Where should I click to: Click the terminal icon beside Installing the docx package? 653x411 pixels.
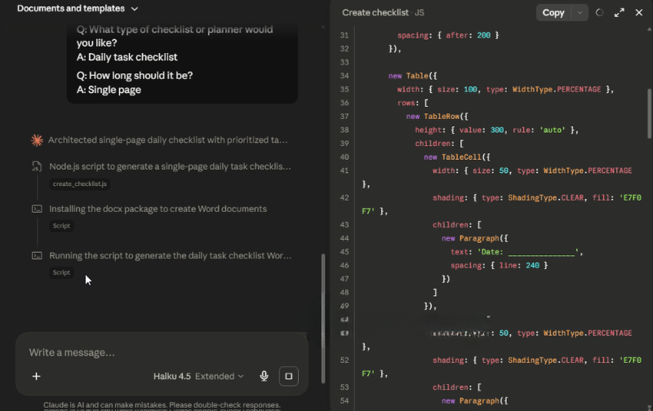[37, 209]
